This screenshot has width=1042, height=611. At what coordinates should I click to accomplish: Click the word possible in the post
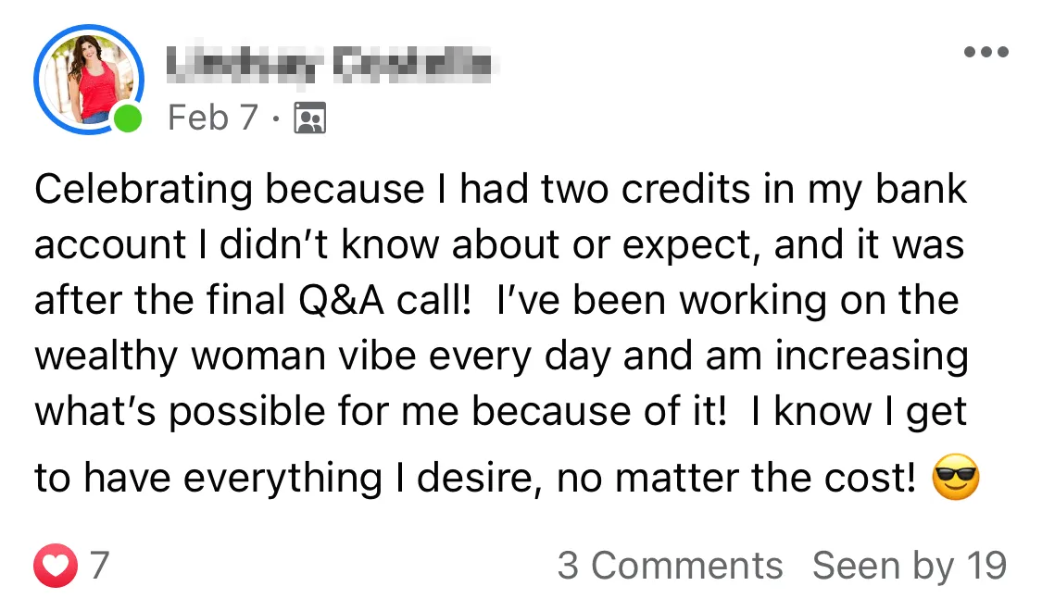(x=247, y=412)
